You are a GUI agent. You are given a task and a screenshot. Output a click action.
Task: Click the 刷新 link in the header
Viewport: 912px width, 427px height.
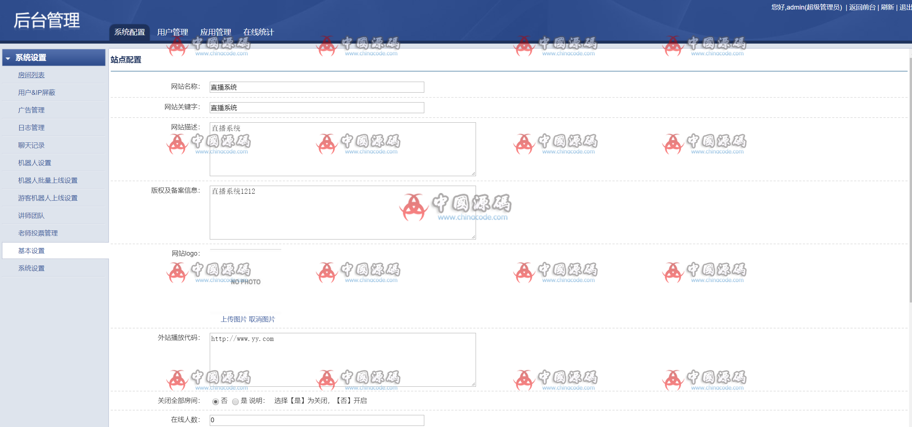click(887, 7)
